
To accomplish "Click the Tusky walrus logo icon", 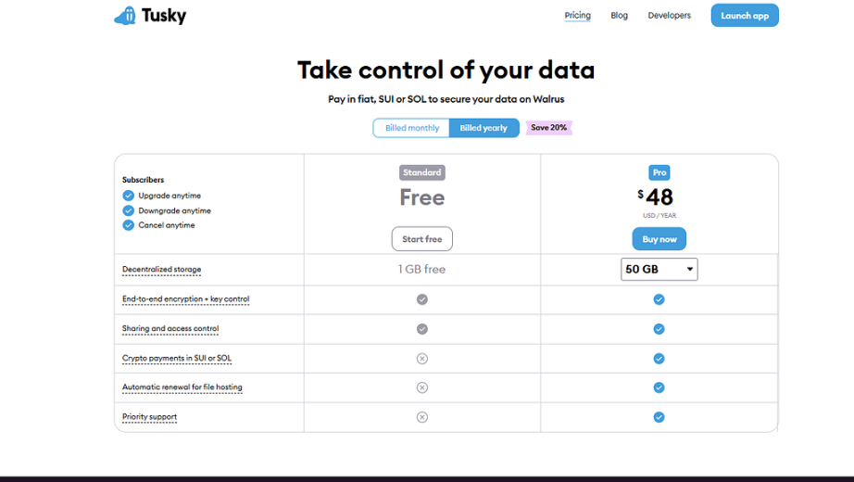I will tap(125, 15).
